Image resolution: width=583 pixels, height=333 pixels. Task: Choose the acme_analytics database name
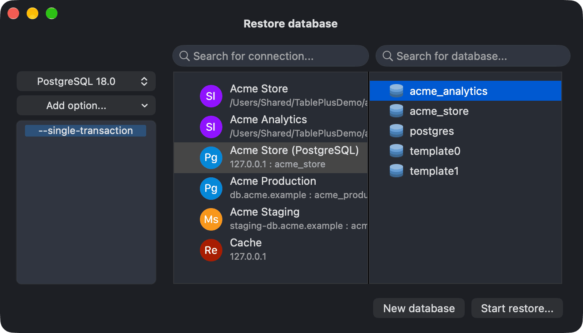click(x=448, y=91)
